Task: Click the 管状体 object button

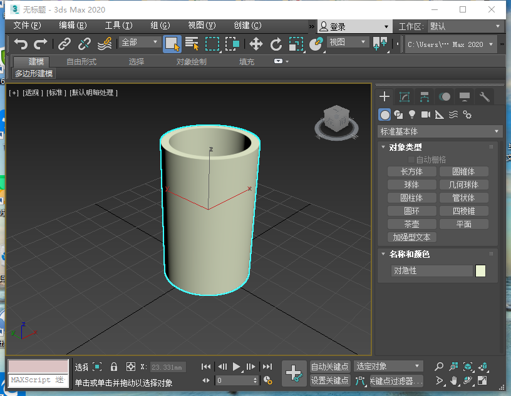Action: pyautogui.click(x=463, y=198)
